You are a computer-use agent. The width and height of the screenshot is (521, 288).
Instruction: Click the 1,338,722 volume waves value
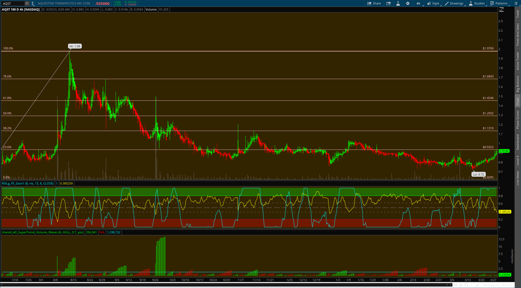click(114, 232)
